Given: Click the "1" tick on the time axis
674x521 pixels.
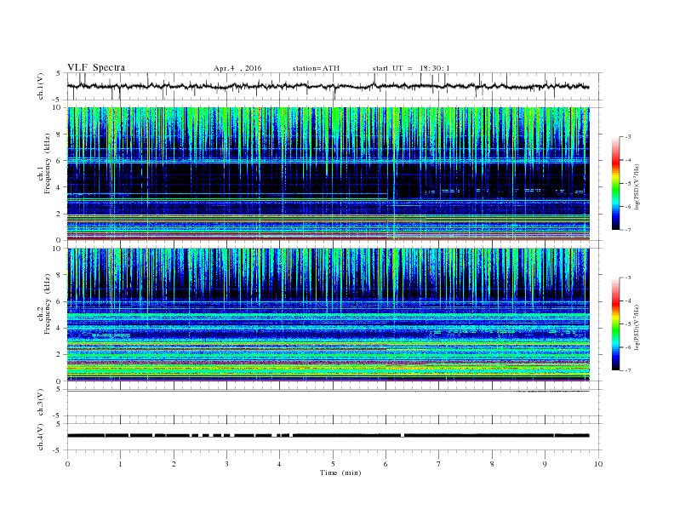Looking at the screenshot, I should [x=120, y=464].
